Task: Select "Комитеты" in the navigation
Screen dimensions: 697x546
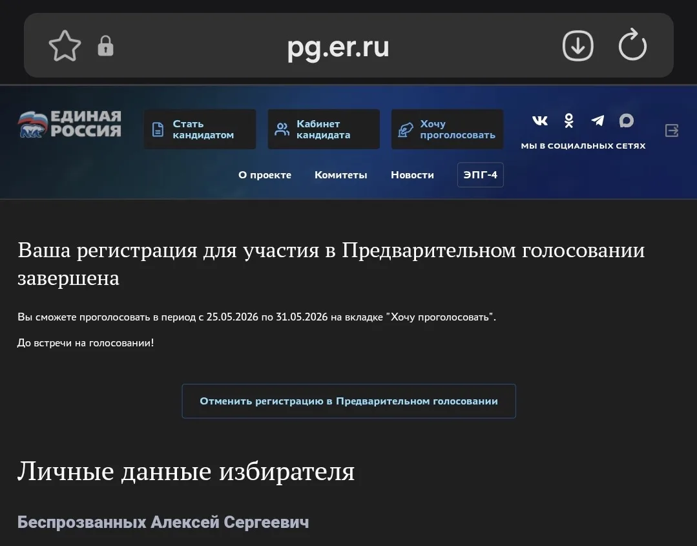Action: [x=340, y=175]
